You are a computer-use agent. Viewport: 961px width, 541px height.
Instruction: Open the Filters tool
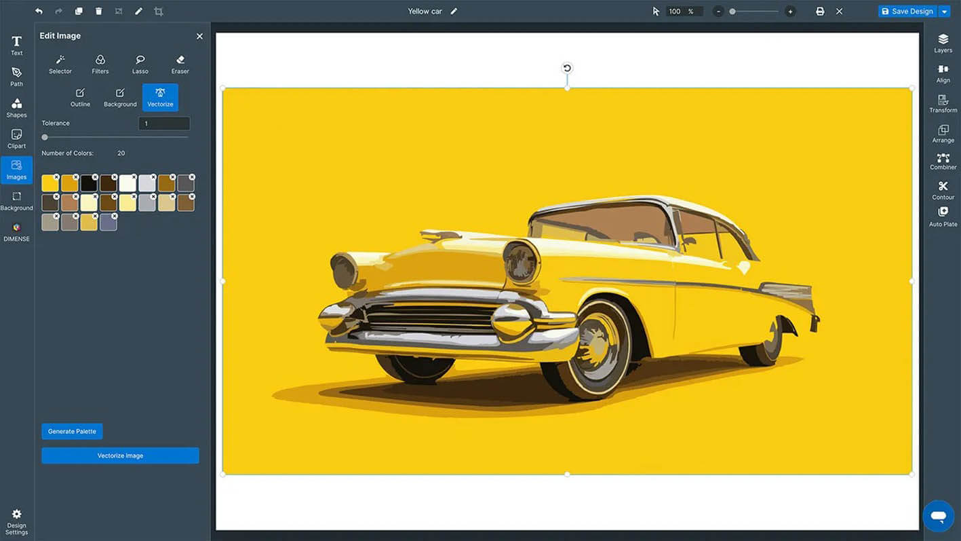(100, 64)
